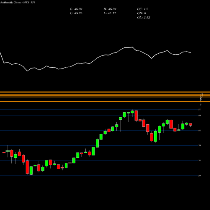
Task: Click the close value 'C: 45.76'
Action: (x=76, y=13)
